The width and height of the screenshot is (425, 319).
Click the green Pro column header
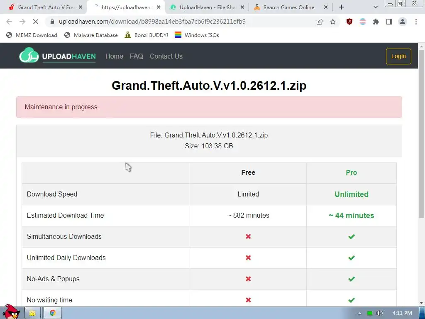351,172
